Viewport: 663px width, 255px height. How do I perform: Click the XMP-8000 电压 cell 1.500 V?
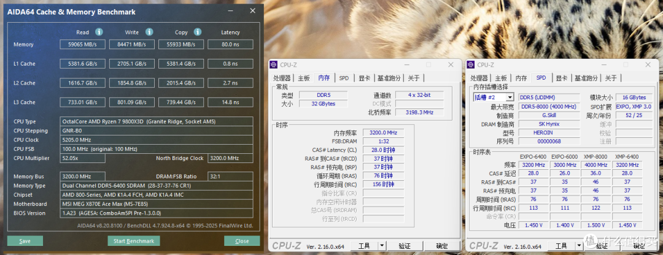[x=595, y=225]
